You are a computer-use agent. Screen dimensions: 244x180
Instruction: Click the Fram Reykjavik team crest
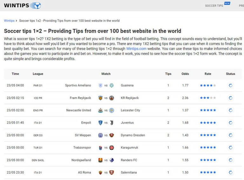click(x=100, y=98)
